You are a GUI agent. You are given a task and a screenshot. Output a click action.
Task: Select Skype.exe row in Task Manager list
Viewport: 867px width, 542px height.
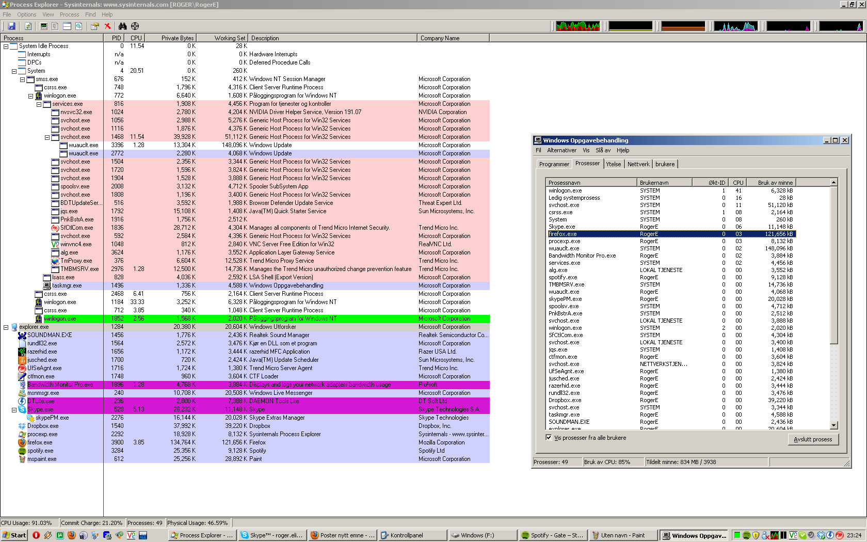pos(671,227)
